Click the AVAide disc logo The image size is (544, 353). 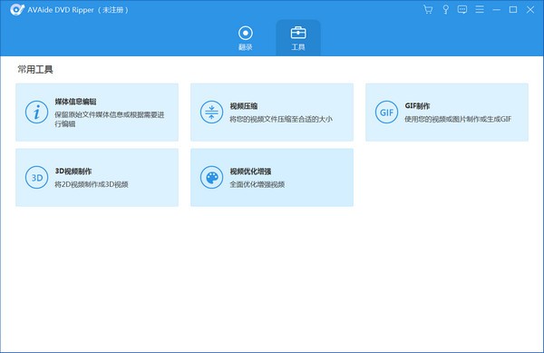pyautogui.click(x=17, y=10)
